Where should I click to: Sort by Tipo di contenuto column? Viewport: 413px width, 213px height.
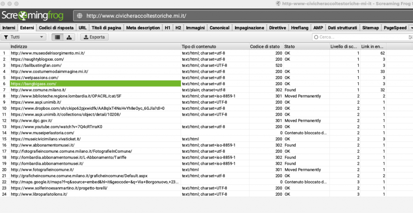point(214,47)
